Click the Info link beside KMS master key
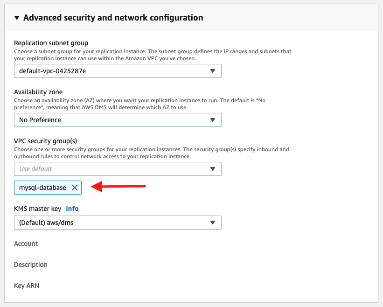383x307 pixels. pyautogui.click(x=72, y=209)
